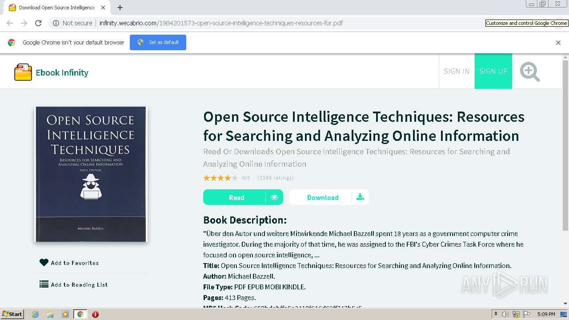Click the browser Back arrow
This screenshot has width=569, height=320.
pos(10,23)
